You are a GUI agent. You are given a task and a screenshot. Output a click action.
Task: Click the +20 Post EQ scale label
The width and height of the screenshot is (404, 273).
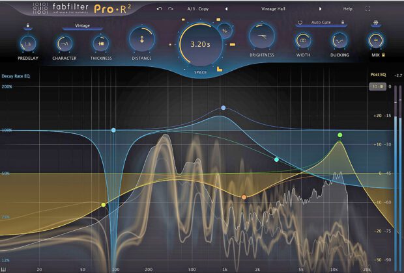click(377, 116)
